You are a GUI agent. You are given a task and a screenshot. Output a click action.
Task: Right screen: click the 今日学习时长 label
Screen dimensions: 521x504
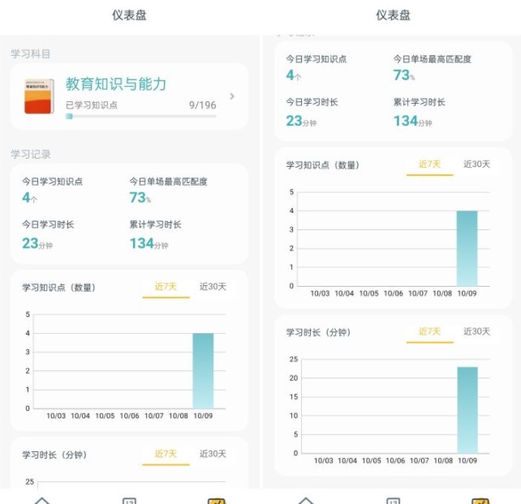(312, 102)
